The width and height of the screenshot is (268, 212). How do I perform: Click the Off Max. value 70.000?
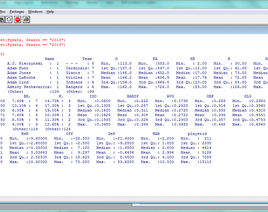point(83,162)
